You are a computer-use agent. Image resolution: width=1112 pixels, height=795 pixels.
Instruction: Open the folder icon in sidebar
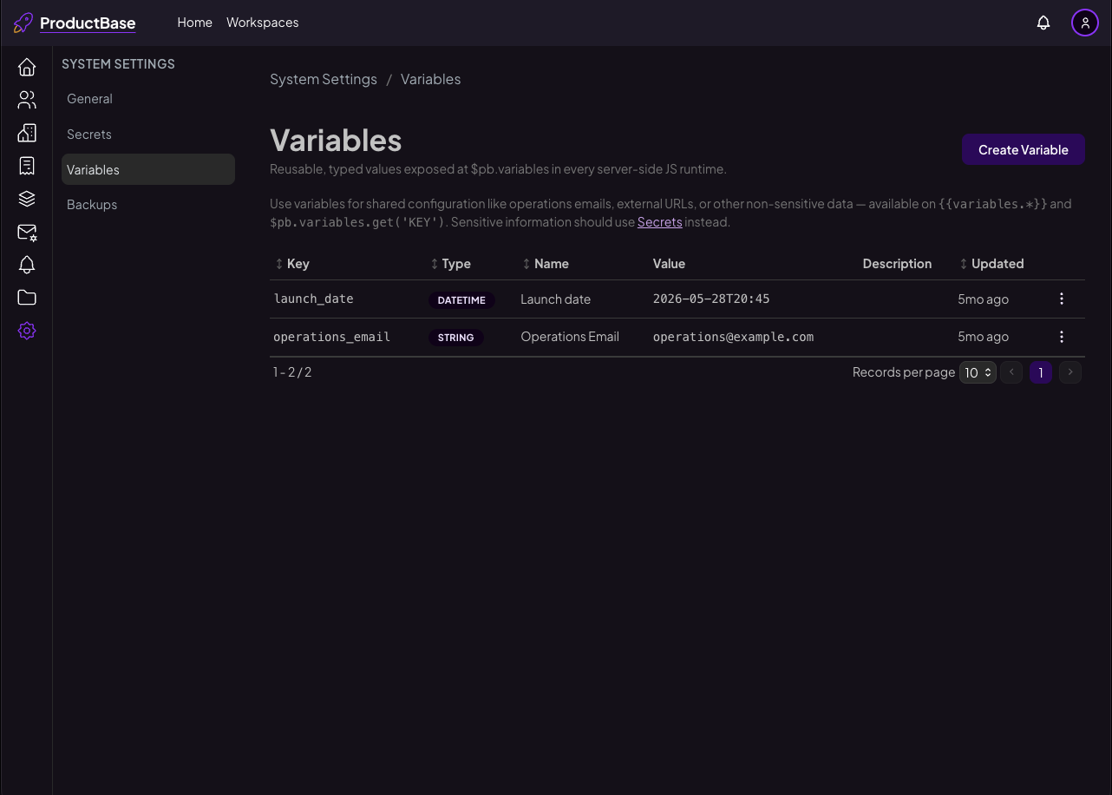pyautogui.click(x=27, y=298)
